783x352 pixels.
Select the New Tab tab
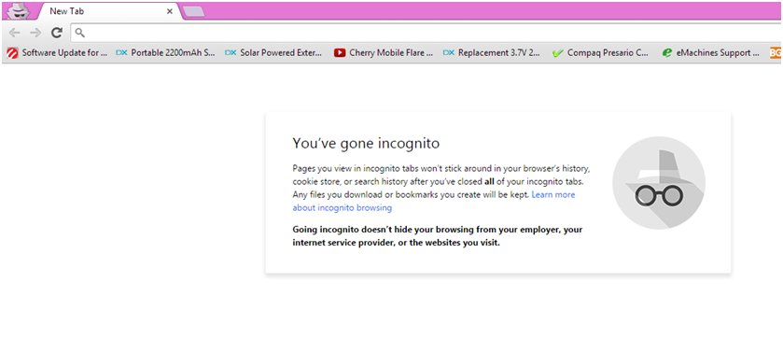[x=109, y=11]
